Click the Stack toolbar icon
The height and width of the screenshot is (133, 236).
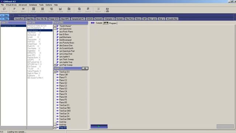tap(42, 10)
